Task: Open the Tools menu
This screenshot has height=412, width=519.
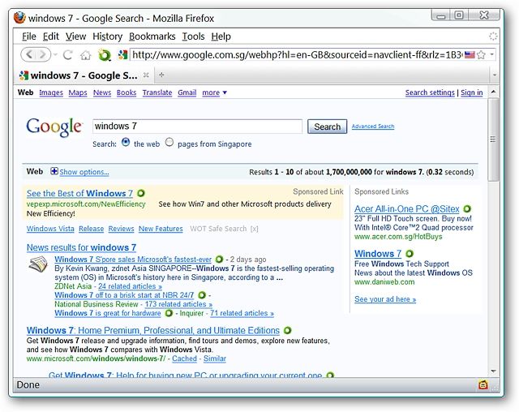Action: (x=193, y=36)
